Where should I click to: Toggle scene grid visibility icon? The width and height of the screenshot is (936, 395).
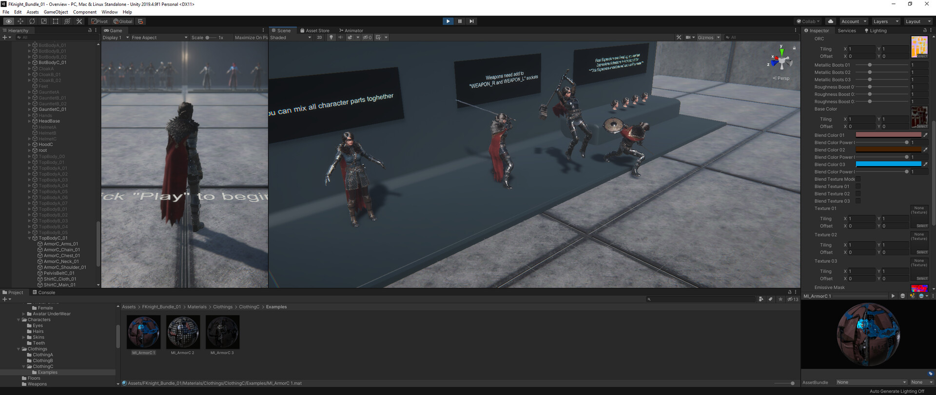point(378,38)
